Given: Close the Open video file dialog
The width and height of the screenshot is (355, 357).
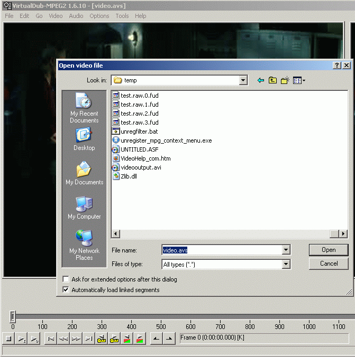Looking at the screenshot, I should pos(347,65).
